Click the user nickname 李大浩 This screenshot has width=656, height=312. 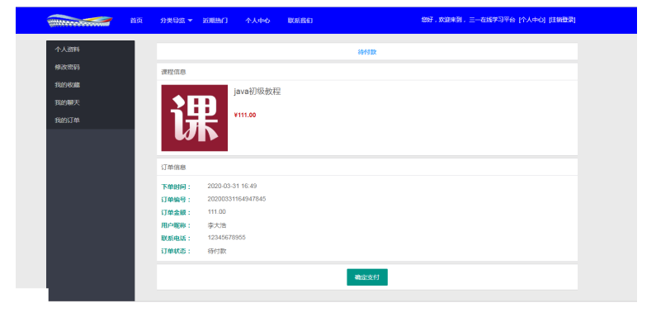click(x=217, y=225)
